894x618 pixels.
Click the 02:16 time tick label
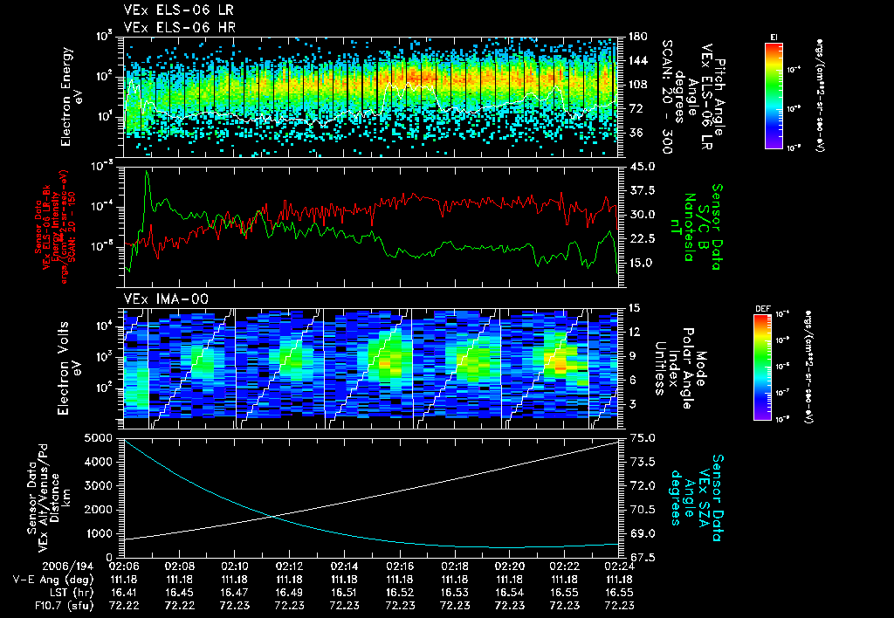tap(400, 566)
